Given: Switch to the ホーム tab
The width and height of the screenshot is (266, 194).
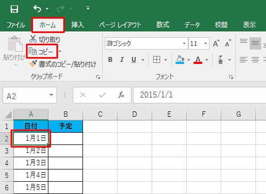Looking at the screenshot, I should click(x=48, y=25).
